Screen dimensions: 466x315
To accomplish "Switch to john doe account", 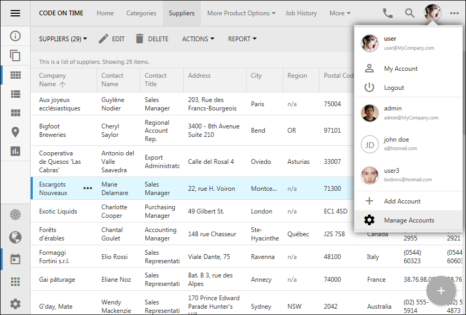I will [x=408, y=144].
